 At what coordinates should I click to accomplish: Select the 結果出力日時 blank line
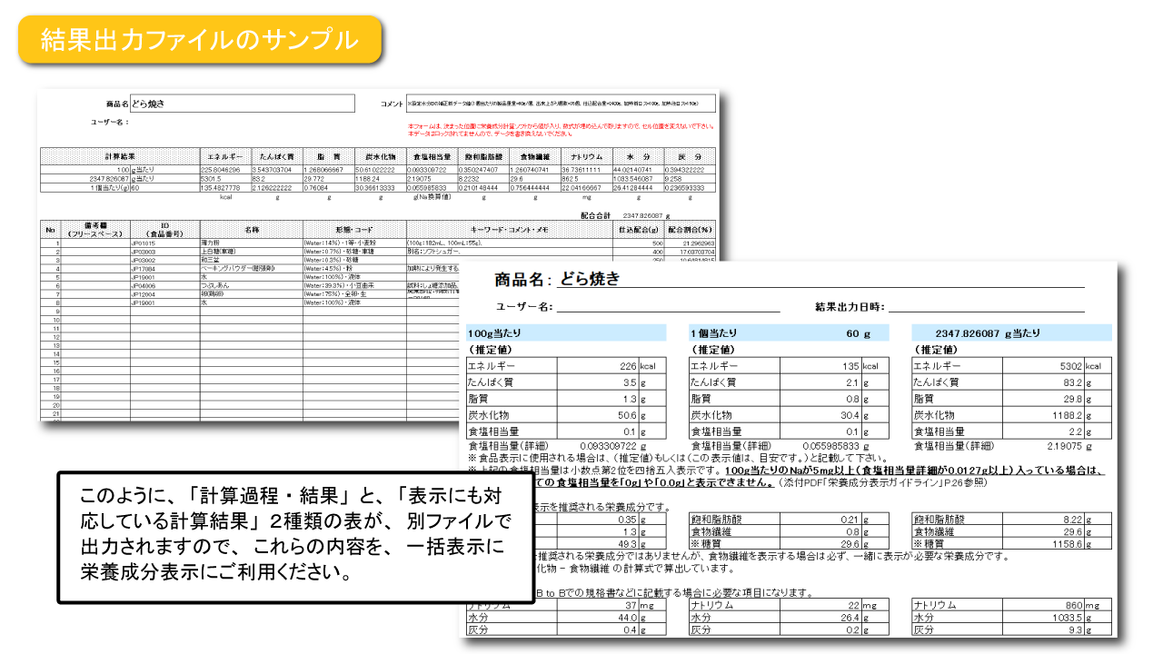(x=985, y=307)
